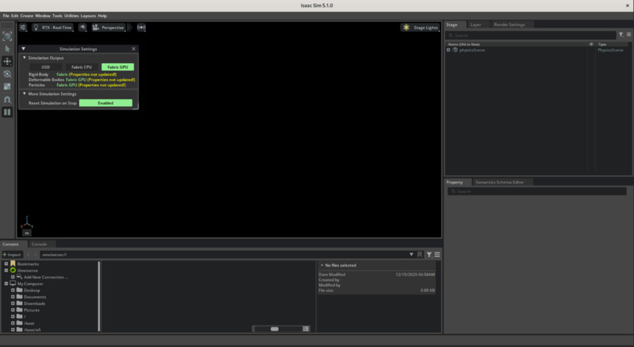634x347 pixels.
Task: Click the pause simulation button
Action: (8, 112)
